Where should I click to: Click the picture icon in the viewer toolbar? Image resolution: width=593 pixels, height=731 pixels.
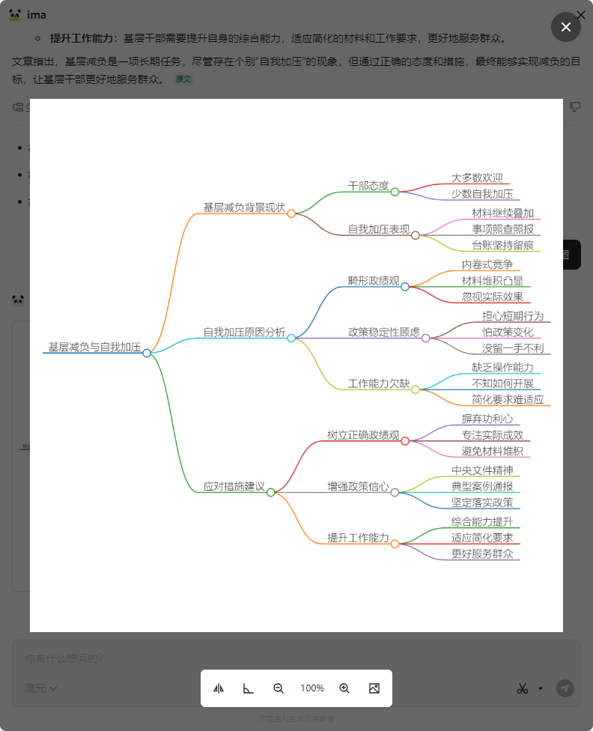374,688
